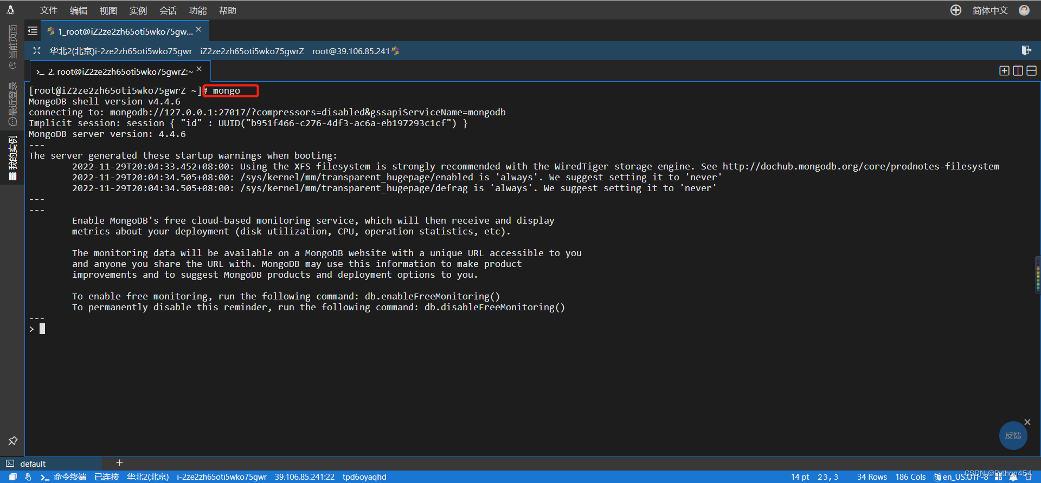This screenshot has height=483, width=1041.
Task: Click the mouse icon in status bar
Action: (28, 477)
